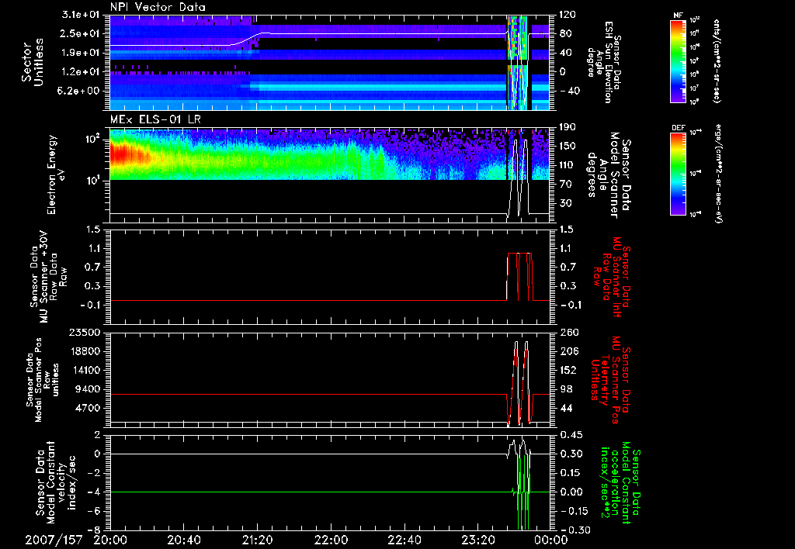
Task: Click the ESH Sun Elevation Angle label
Action: pyautogui.click(x=608, y=61)
